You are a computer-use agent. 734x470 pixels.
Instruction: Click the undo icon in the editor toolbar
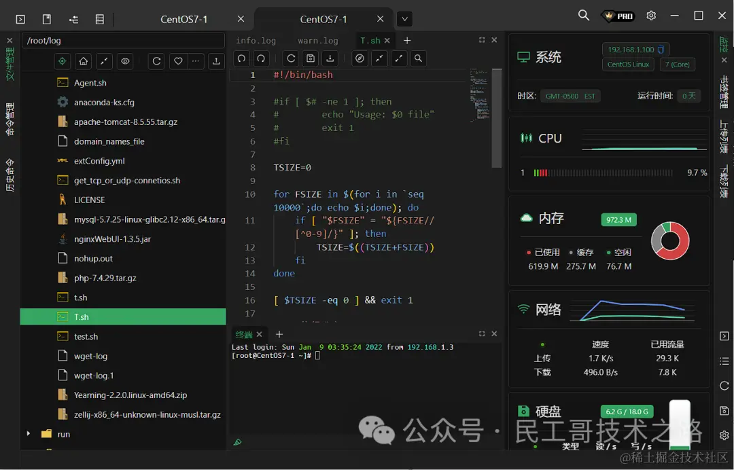coord(241,58)
